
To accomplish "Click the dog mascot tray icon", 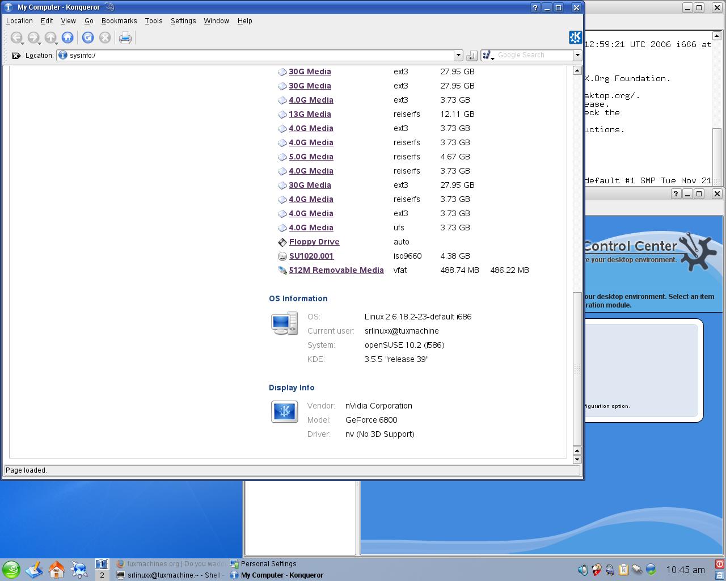I will click(x=596, y=570).
